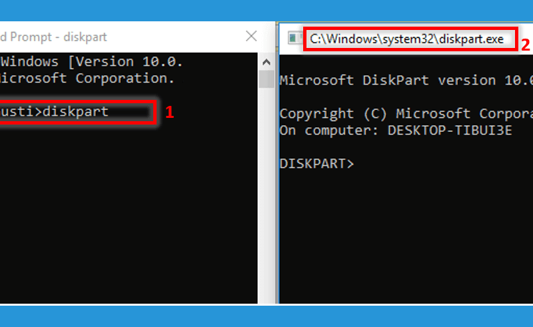Click the 'Prompt - diskpart' title bar text
This screenshot has width=533, height=327.
click(x=59, y=37)
